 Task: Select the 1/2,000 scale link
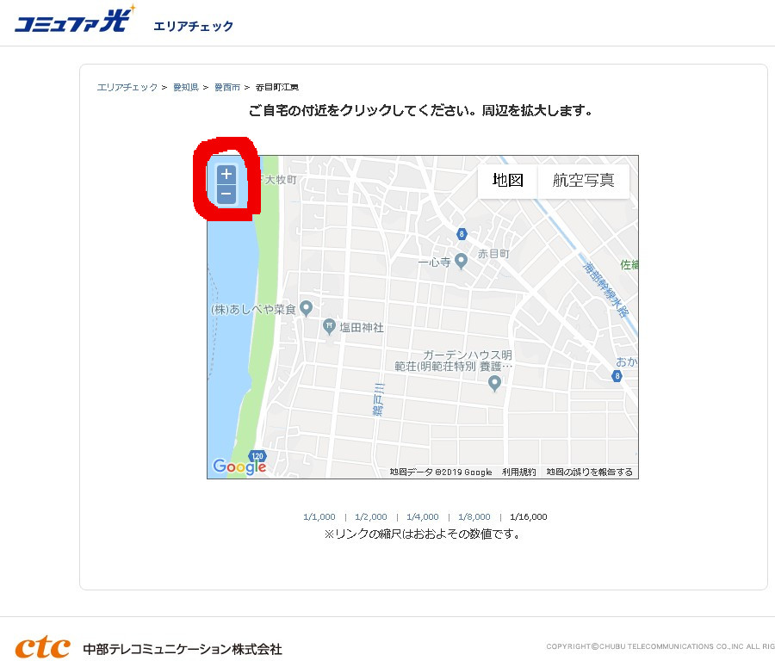point(371,516)
